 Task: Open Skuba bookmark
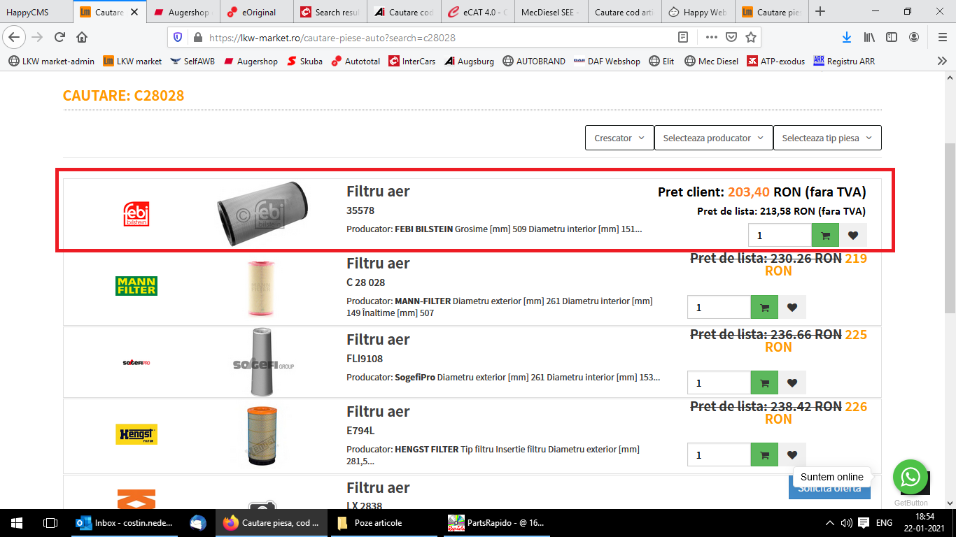click(304, 61)
